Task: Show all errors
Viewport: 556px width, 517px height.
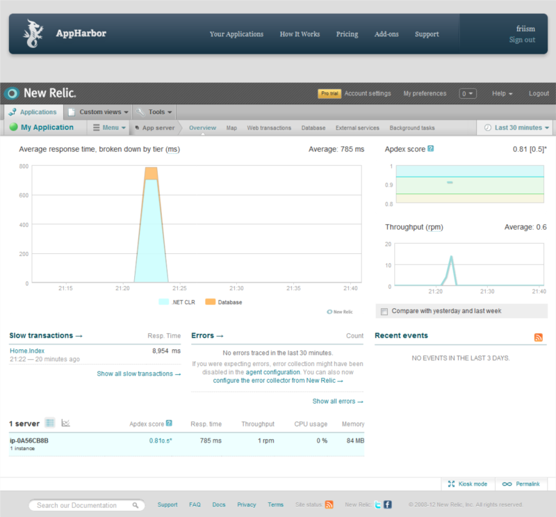Action: pyautogui.click(x=338, y=401)
